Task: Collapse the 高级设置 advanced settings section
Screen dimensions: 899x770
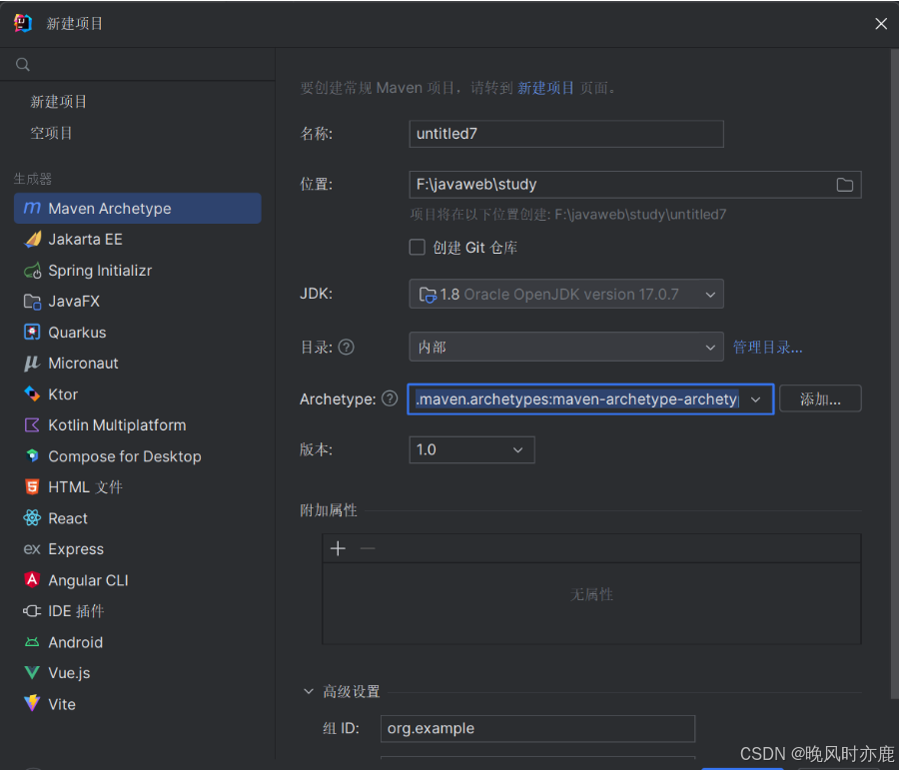Action: coord(309,691)
